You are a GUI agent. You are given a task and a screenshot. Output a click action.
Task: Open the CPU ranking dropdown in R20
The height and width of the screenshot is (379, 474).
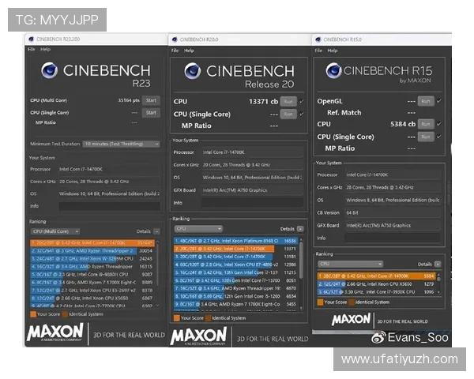198,229
